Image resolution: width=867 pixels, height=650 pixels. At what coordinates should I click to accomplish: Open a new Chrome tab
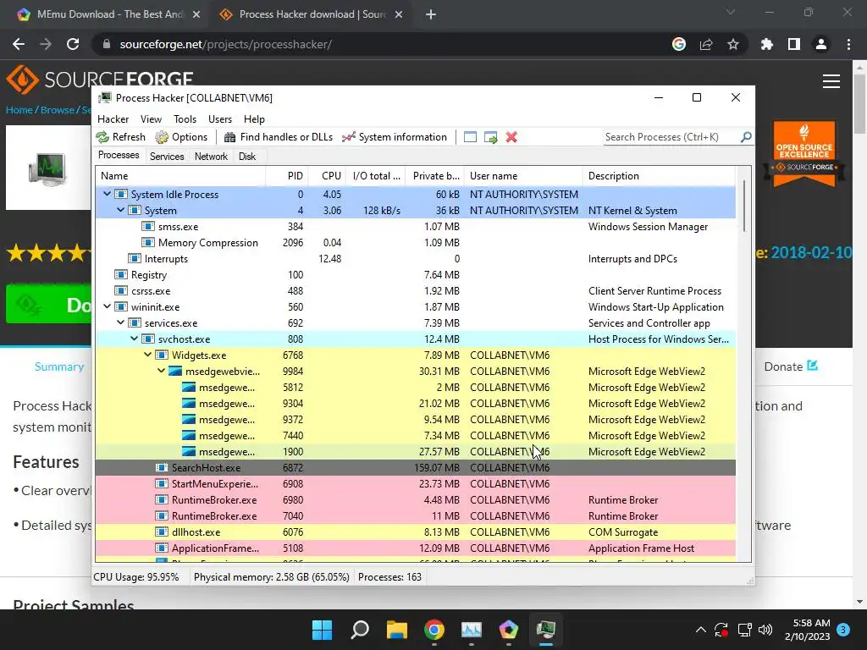tap(431, 14)
